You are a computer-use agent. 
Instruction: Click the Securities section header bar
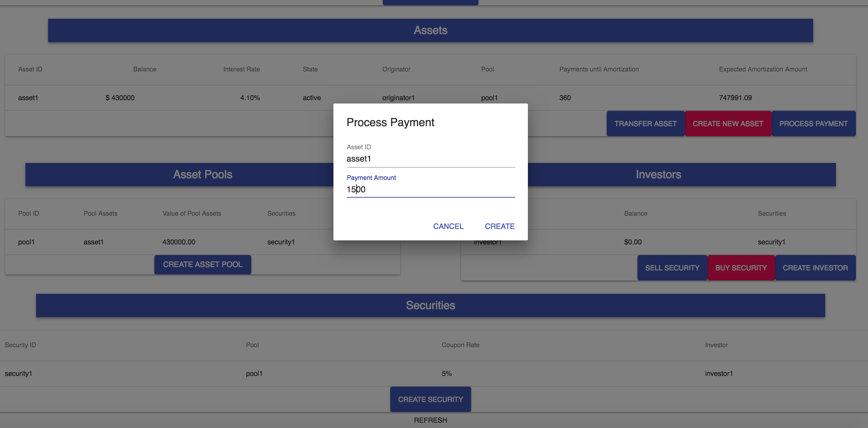430,305
